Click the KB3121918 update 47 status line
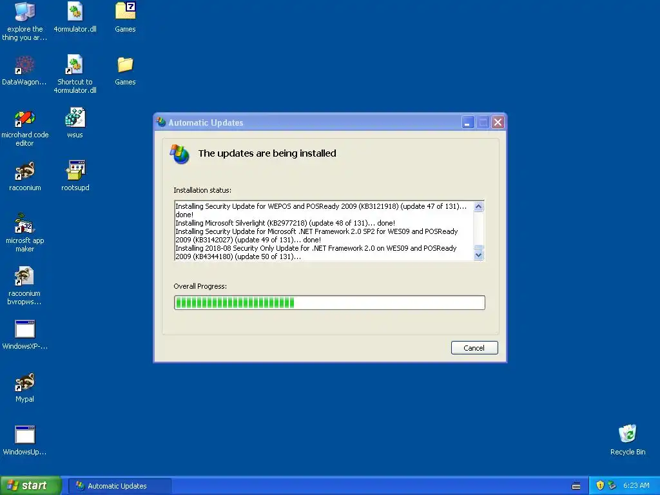Screen dimensions: 660x495 tap(321, 211)
